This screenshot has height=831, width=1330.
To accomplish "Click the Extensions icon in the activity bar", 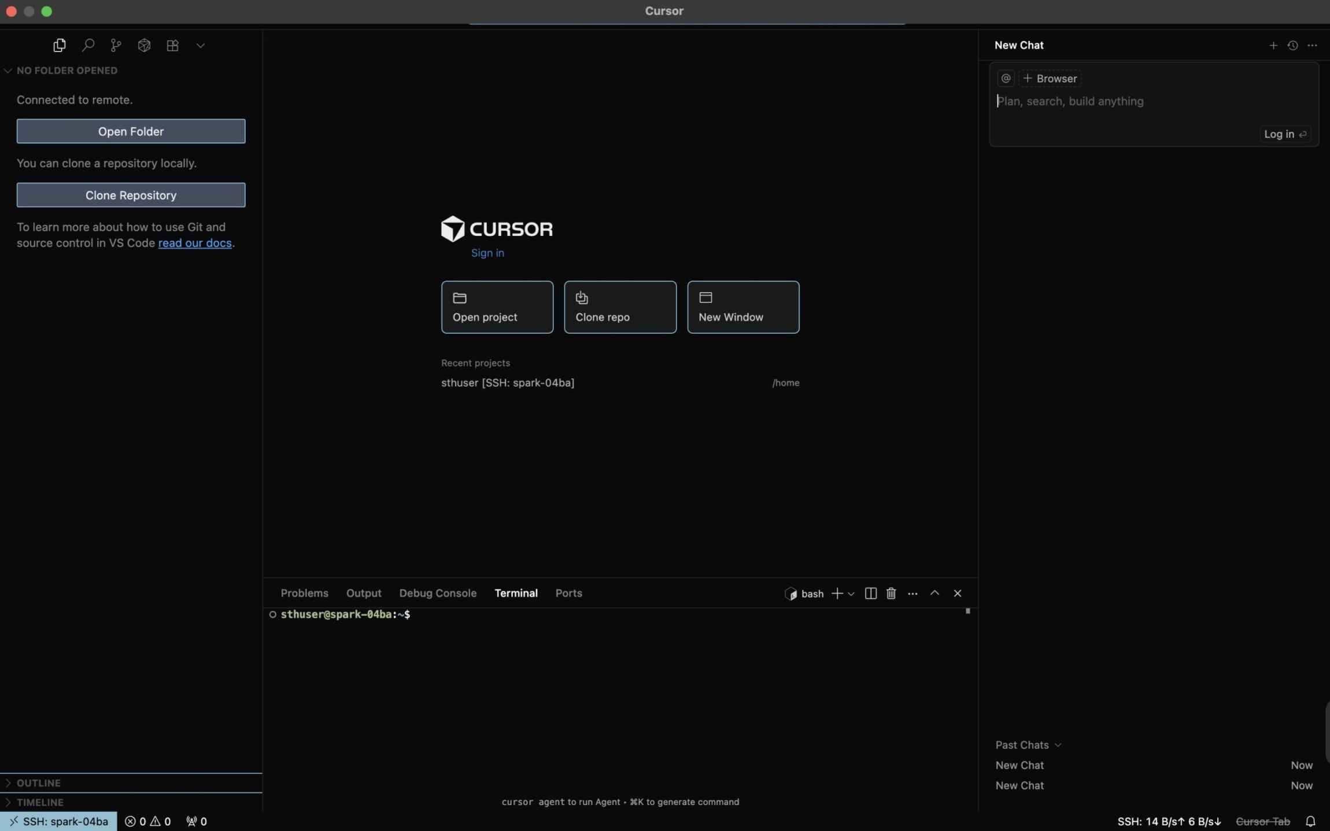I will pos(172,45).
